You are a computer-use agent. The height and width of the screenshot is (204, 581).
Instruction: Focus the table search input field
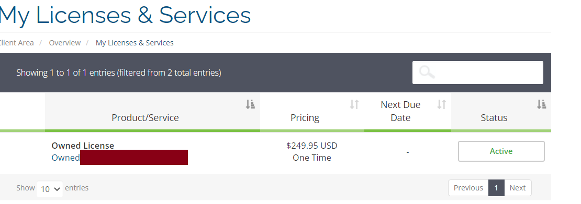click(478, 73)
